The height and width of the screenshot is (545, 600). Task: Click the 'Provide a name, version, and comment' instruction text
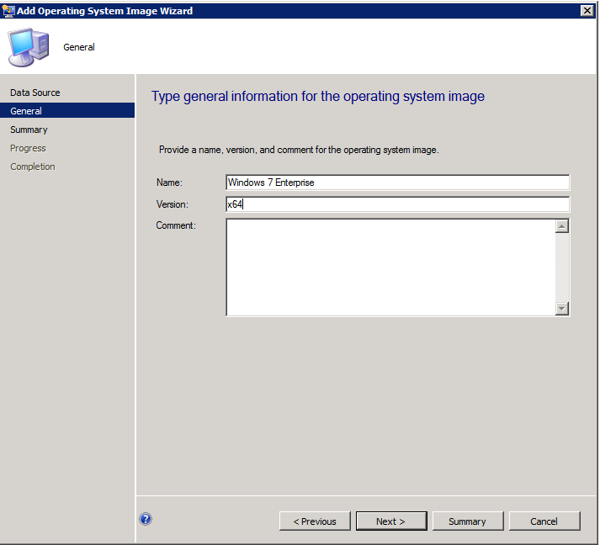[299, 150]
